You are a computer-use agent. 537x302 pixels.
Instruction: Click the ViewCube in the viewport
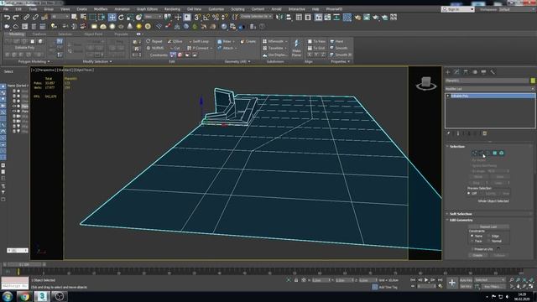pos(426,83)
